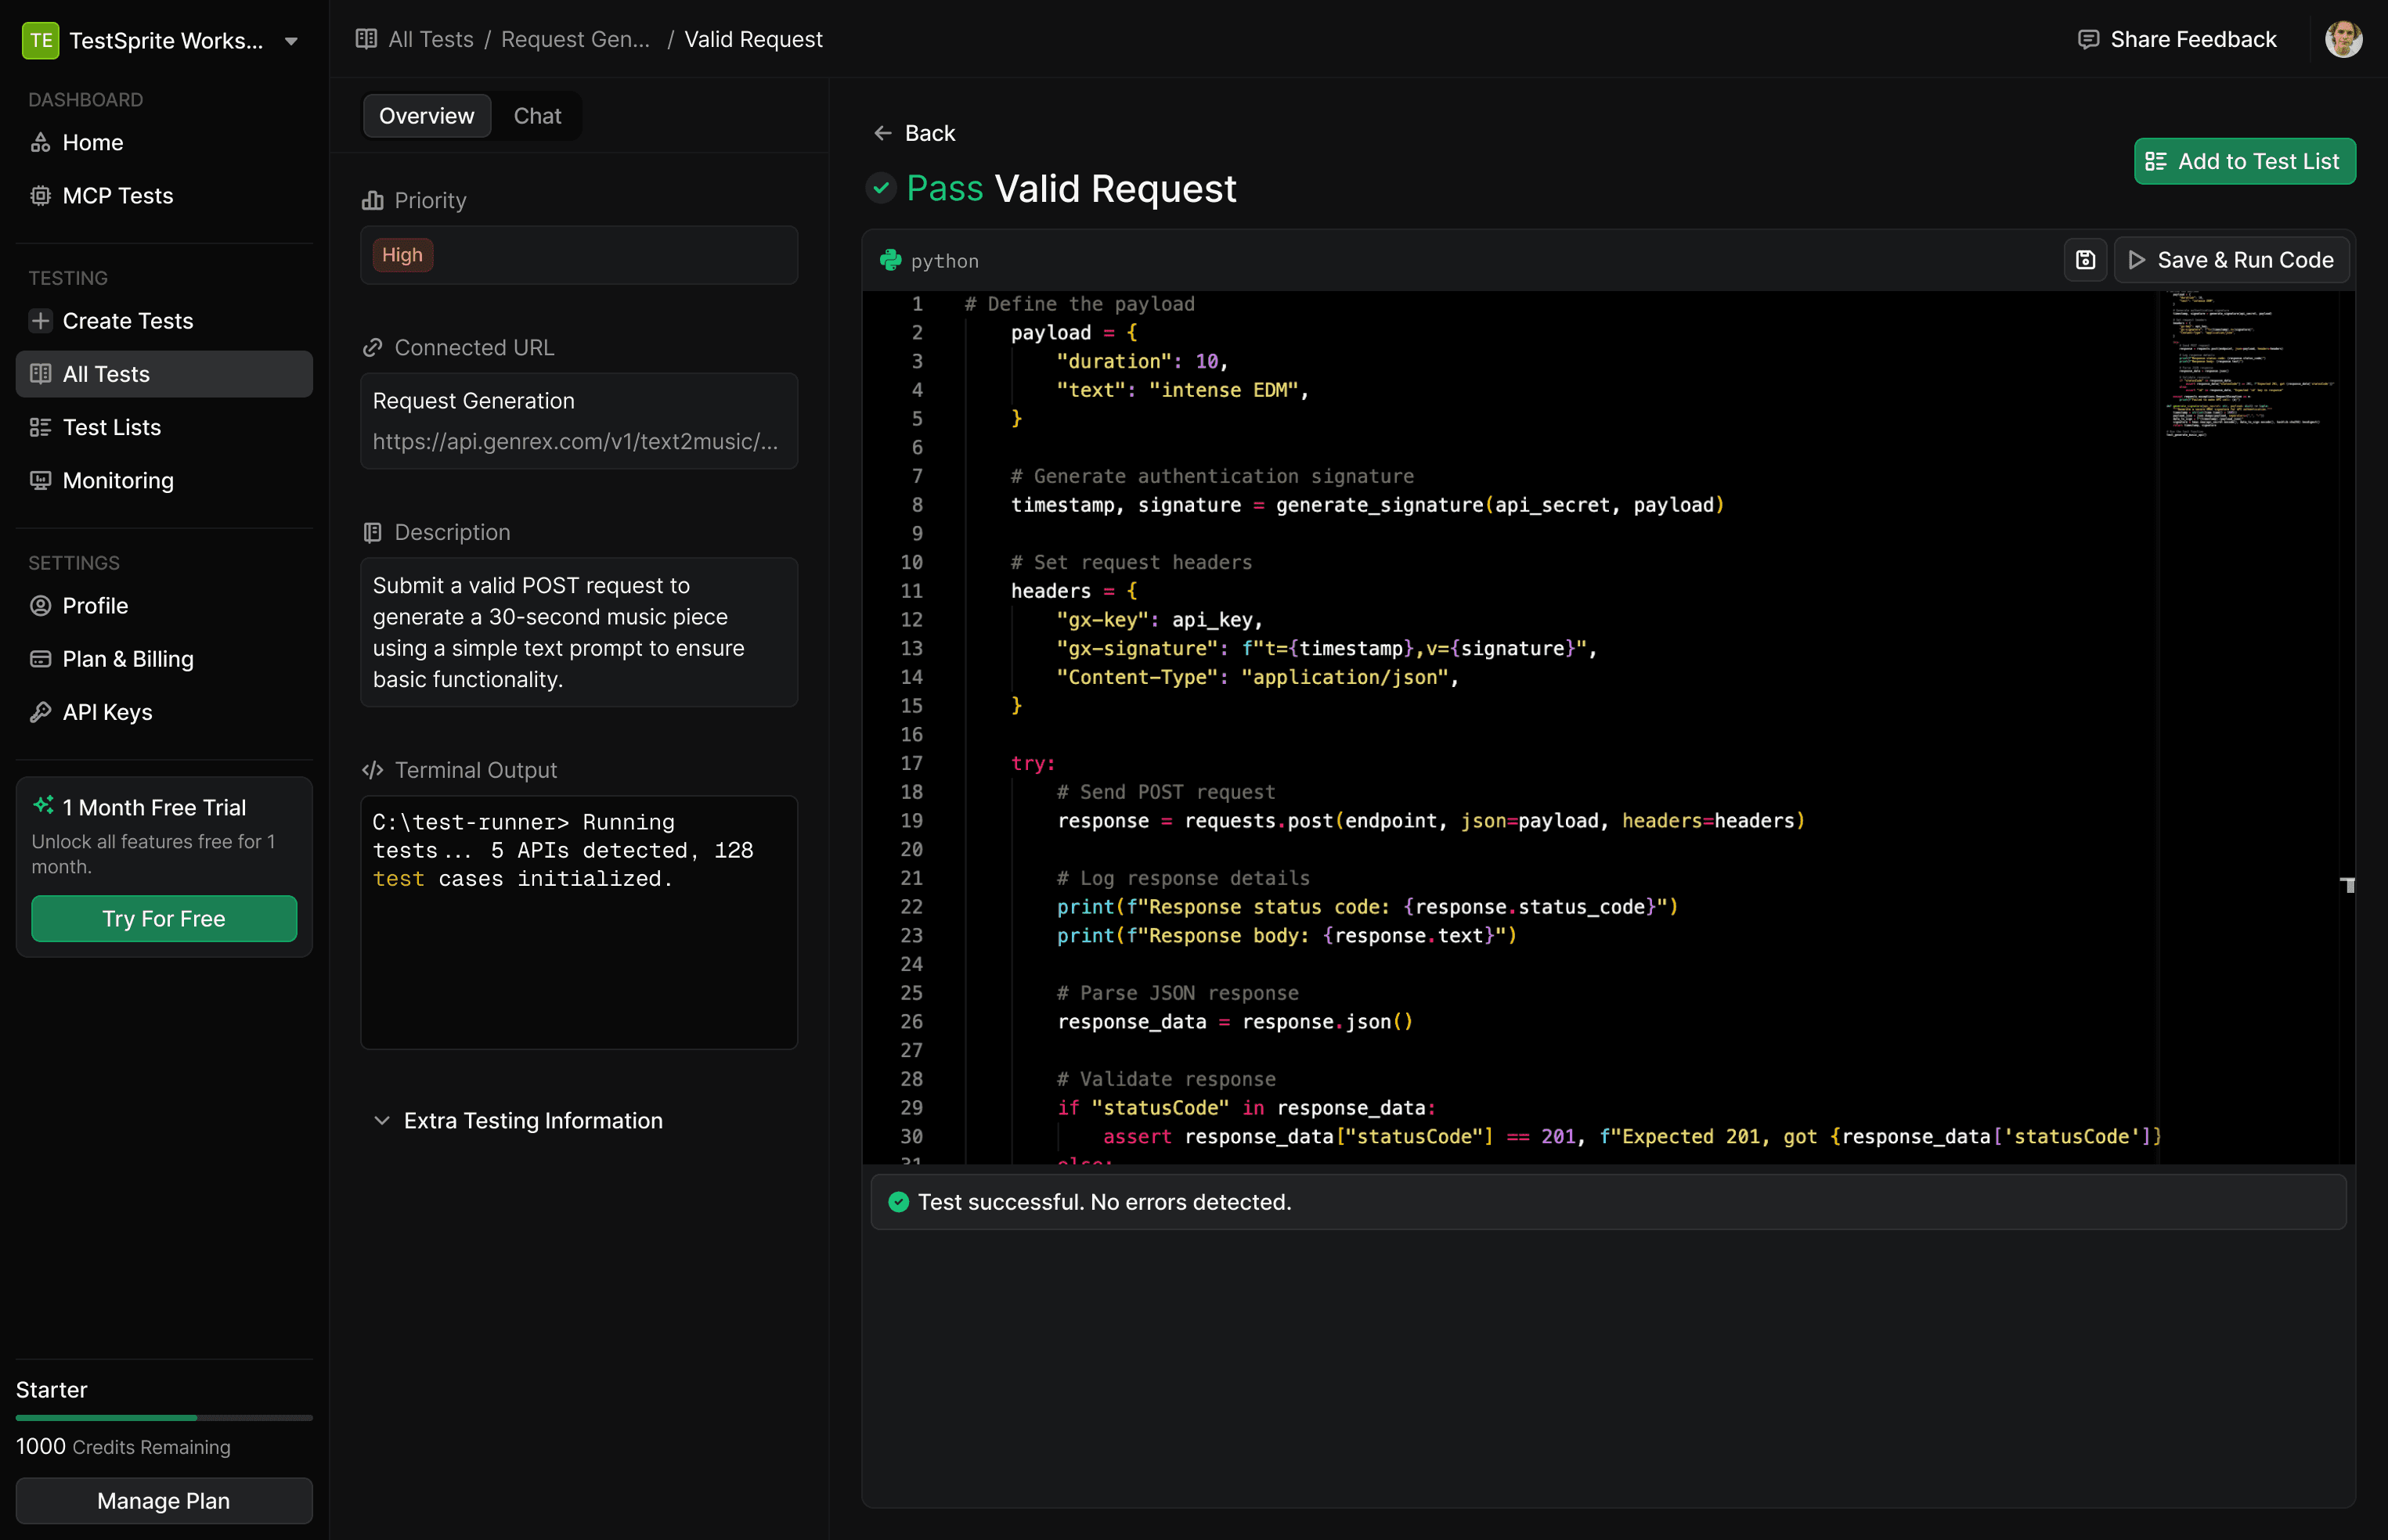This screenshot has width=2388, height=1540.
Task: Click the High priority badge
Action: [x=402, y=255]
